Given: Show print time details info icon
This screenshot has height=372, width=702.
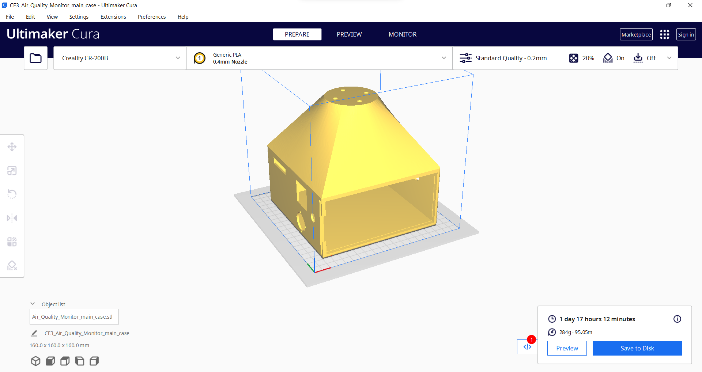Looking at the screenshot, I should [677, 319].
